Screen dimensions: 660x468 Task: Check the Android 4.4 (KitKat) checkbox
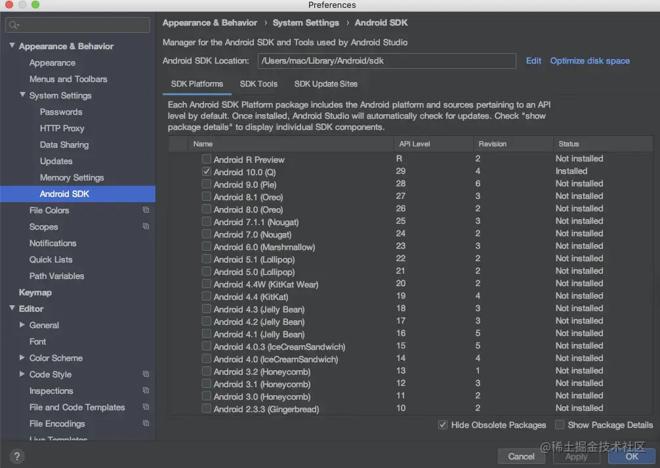pos(206,296)
